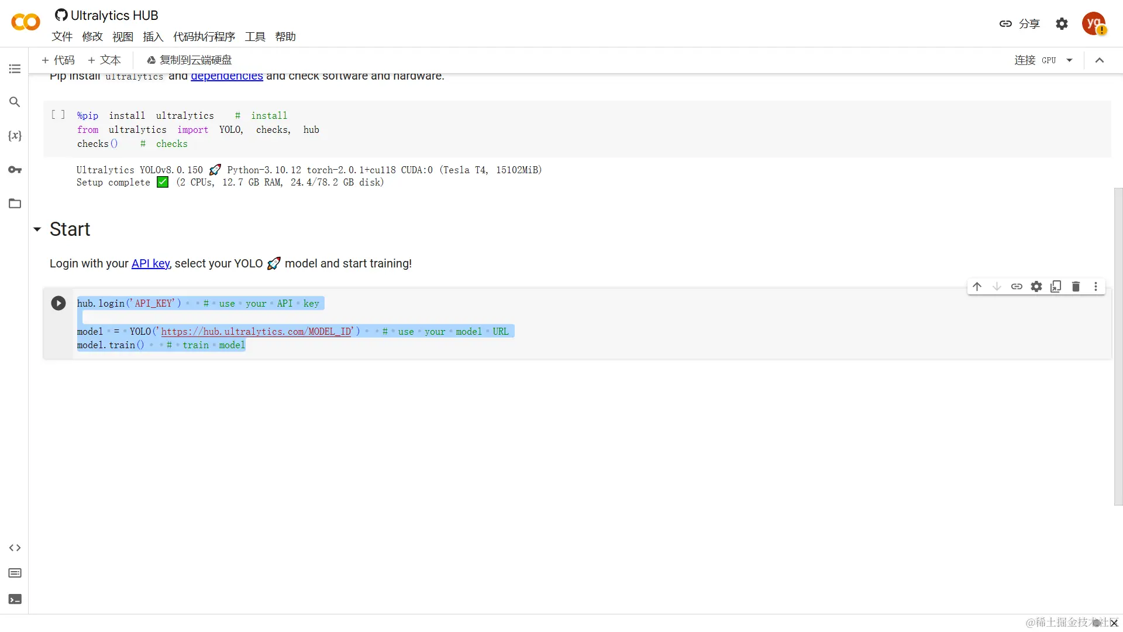
Task: Open the cell's more options three-dot menu
Action: point(1096,286)
